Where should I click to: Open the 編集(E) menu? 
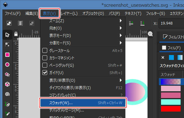32,14
